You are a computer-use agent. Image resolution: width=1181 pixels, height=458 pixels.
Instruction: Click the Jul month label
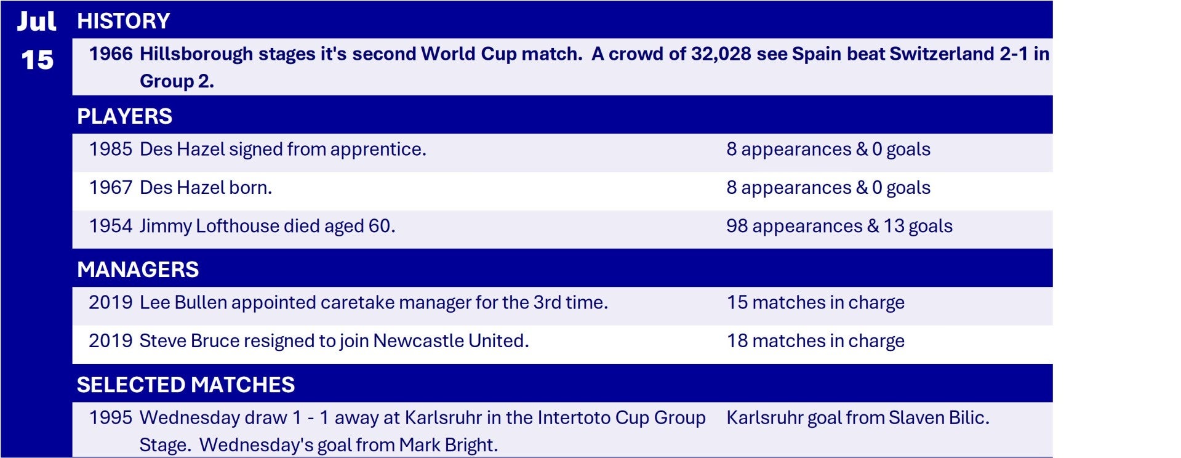tap(36, 22)
